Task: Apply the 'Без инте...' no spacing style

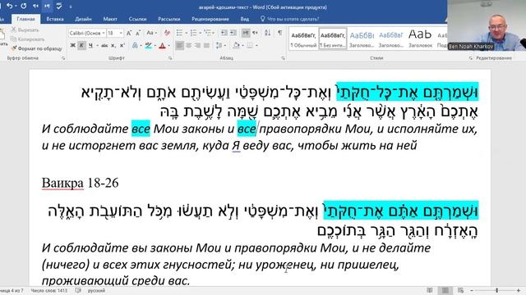Action: pos(332,39)
